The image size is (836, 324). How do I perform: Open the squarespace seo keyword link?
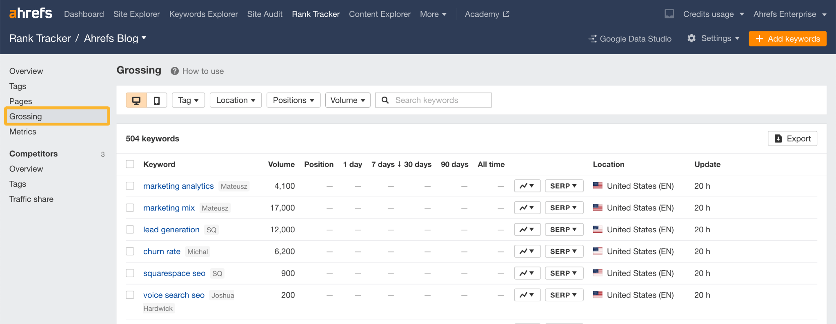[x=174, y=273]
